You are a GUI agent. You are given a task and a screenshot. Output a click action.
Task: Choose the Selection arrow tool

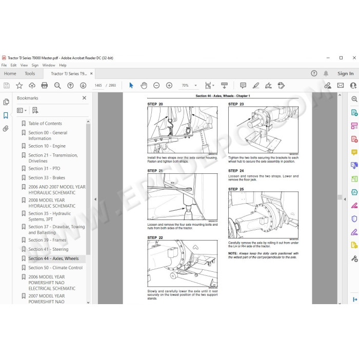[x=131, y=86]
